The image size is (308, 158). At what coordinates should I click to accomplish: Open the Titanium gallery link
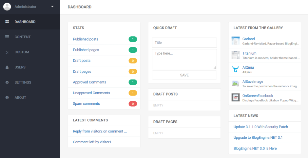(249, 53)
